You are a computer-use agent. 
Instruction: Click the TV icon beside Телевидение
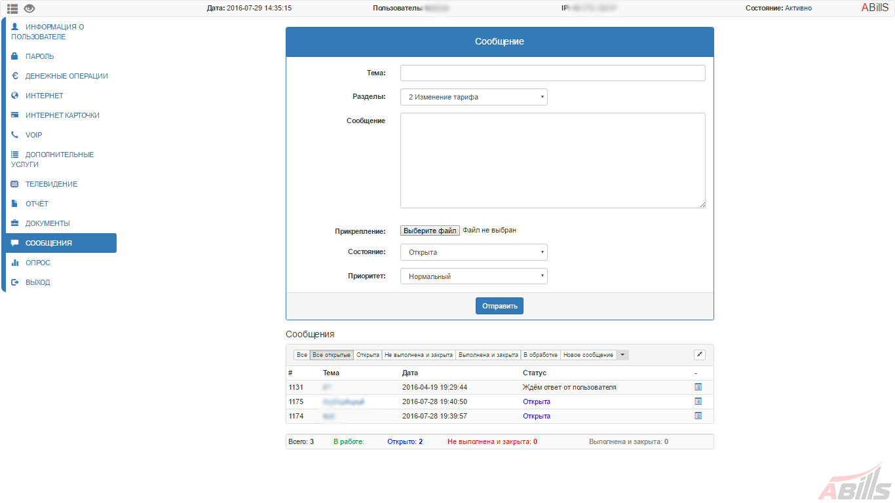(x=15, y=184)
